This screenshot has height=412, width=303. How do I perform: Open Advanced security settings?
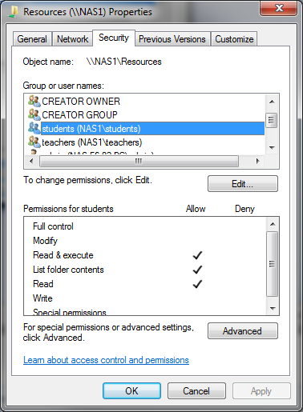click(243, 331)
